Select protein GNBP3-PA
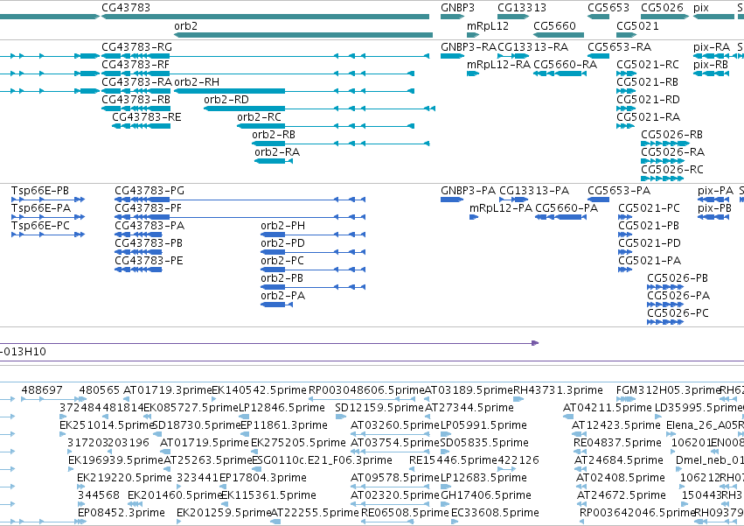This screenshot has width=744, height=526. 452,200
